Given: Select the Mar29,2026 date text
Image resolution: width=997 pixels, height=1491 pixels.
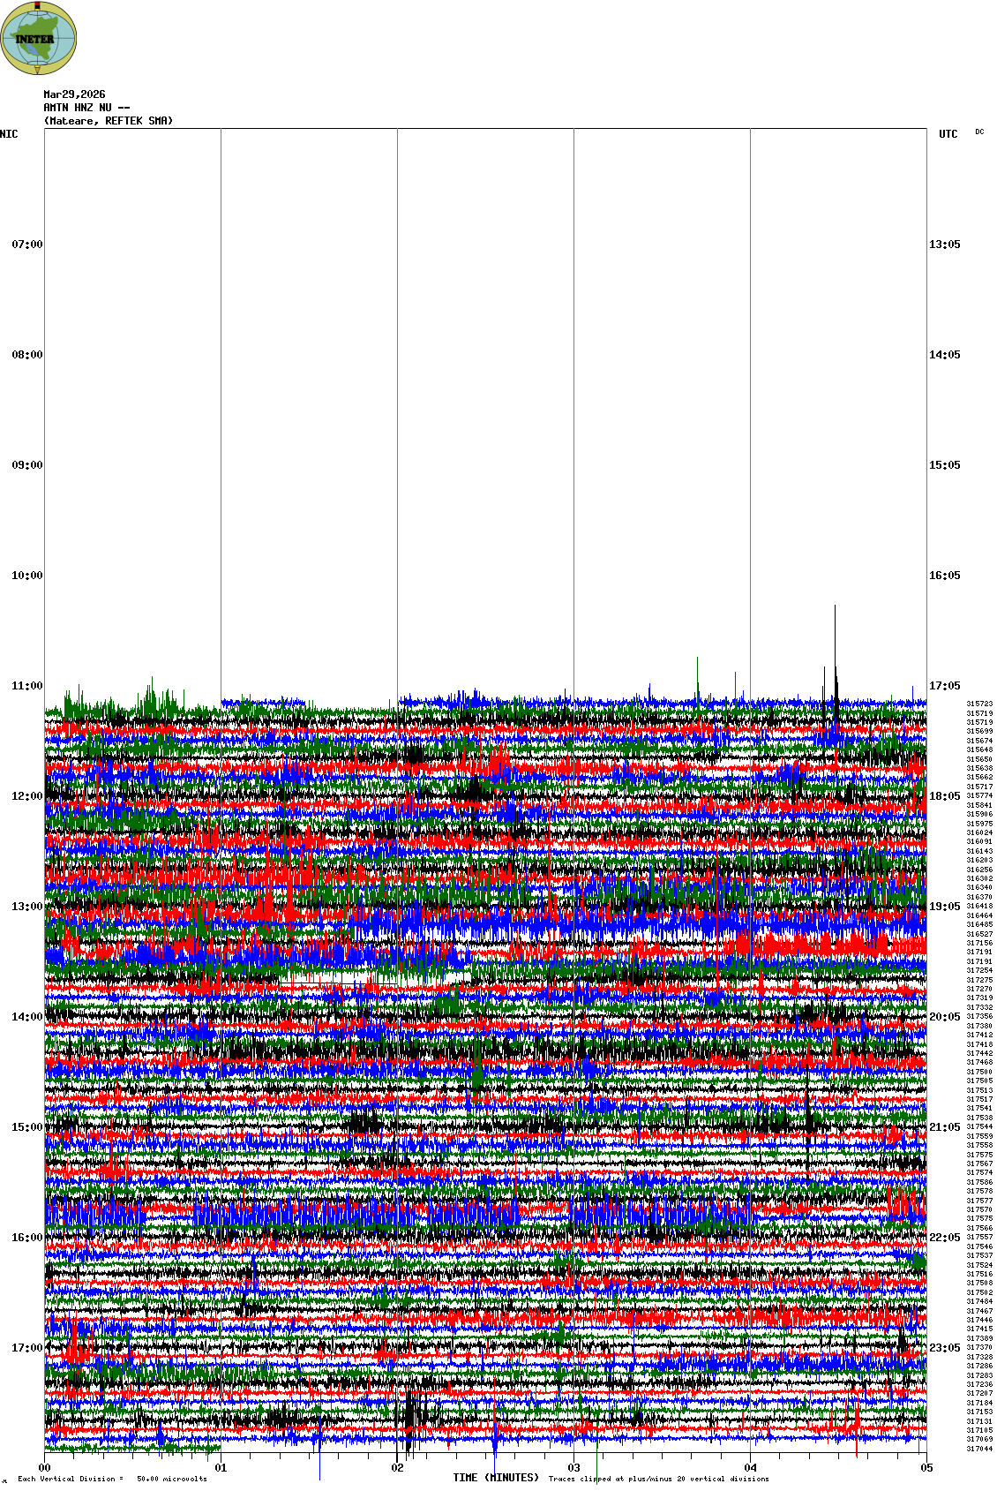Looking at the screenshot, I should (x=74, y=94).
